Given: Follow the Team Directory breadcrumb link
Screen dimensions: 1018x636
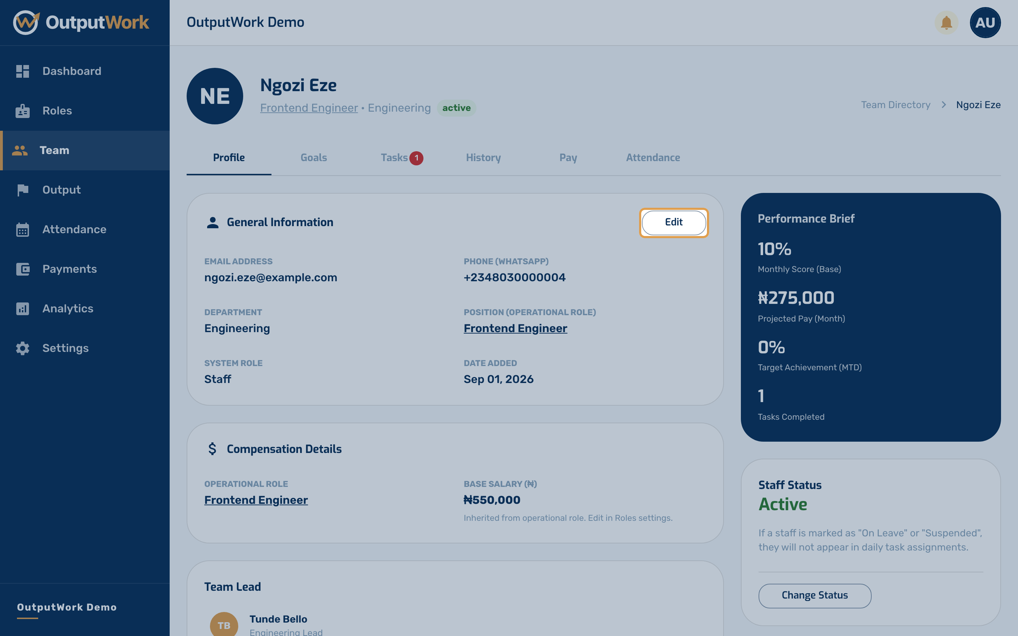Looking at the screenshot, I should (896, 105).
